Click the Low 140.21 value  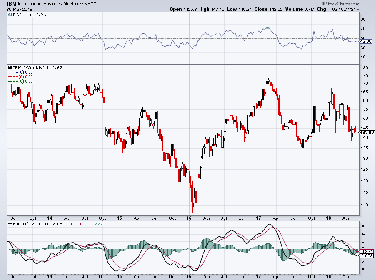(240, 9)
